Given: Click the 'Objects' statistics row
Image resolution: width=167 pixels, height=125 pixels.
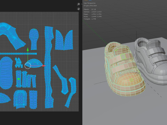Looking at the screenshot, I should 90,9.
